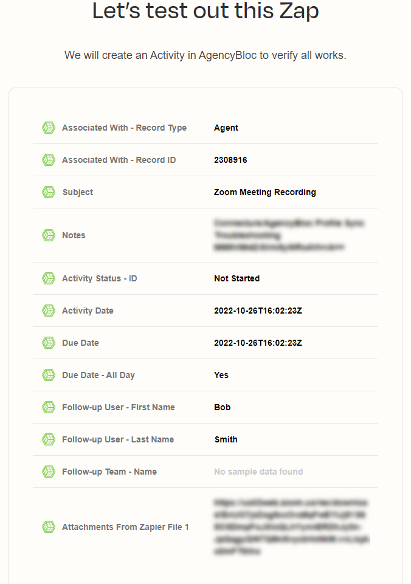Click the 'No sample data found' placeholder
Screen dimensions: 411x584
pos(258,472)
